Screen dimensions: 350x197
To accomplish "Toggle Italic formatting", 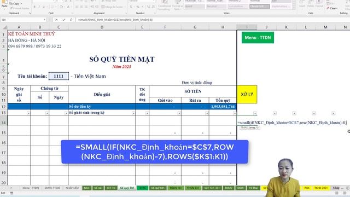I will tap(39, 7).
